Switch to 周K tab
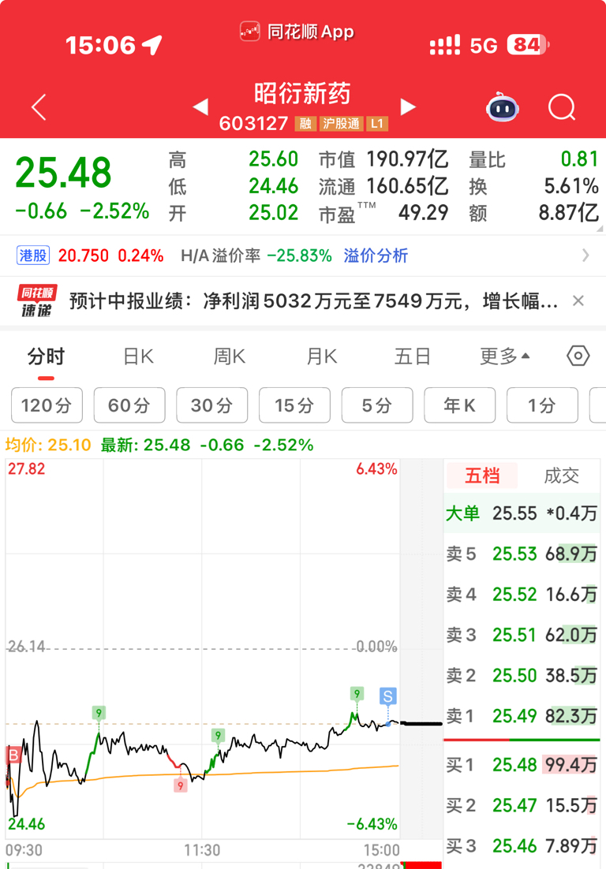This screenshot has height=869, width=606. tap(230, 356)
